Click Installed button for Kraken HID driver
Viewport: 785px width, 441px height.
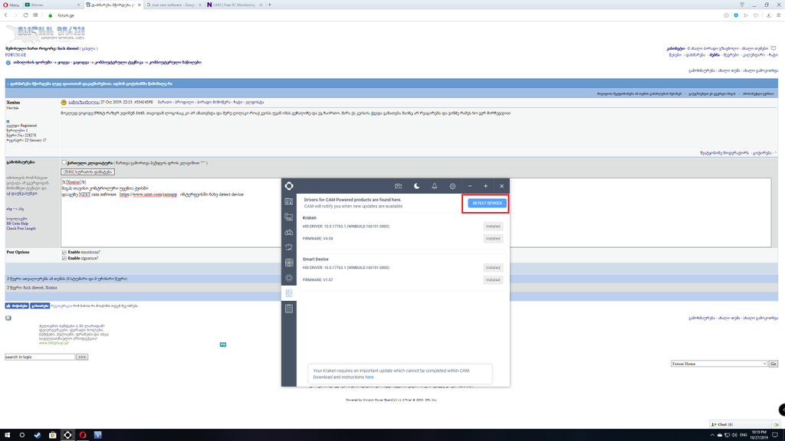[x=493, y=227]
